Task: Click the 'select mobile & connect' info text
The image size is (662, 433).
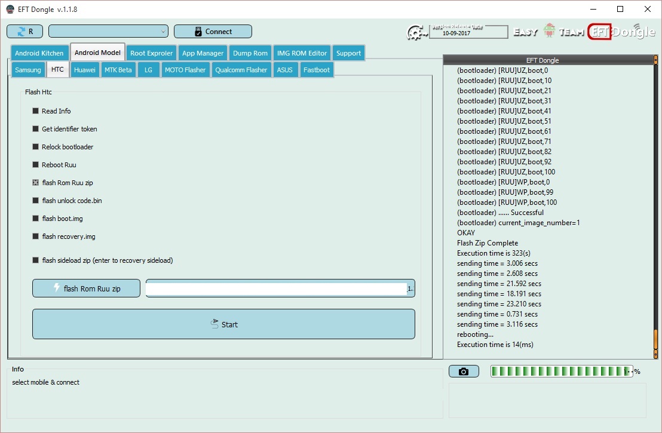Action: point(45,382)
